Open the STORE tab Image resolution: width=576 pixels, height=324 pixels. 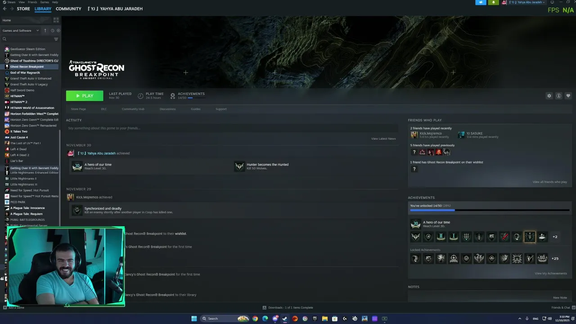coord(23,9)
